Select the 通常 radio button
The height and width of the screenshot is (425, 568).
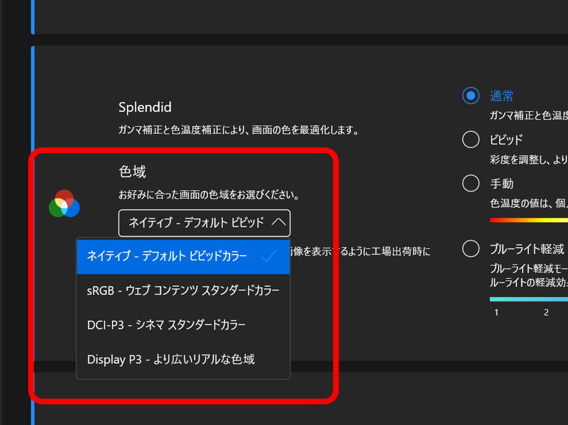click(x=470, y=95)
